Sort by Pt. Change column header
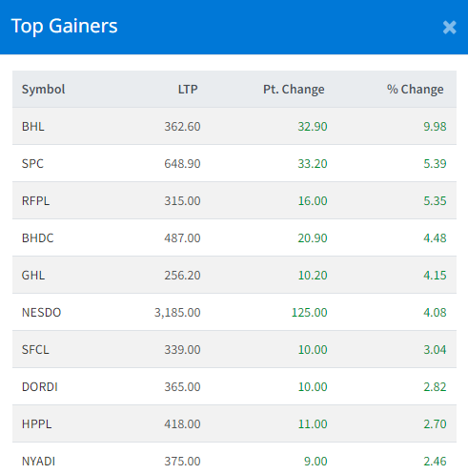This screenshot has width=468, height=474. pyautogui.click(x=294, y=90)
